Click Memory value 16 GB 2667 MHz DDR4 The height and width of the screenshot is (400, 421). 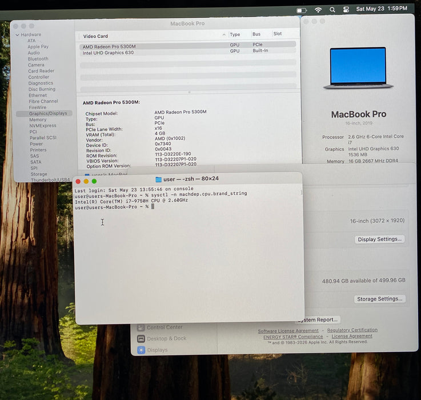pyautogui.click(x=373, y=161)
